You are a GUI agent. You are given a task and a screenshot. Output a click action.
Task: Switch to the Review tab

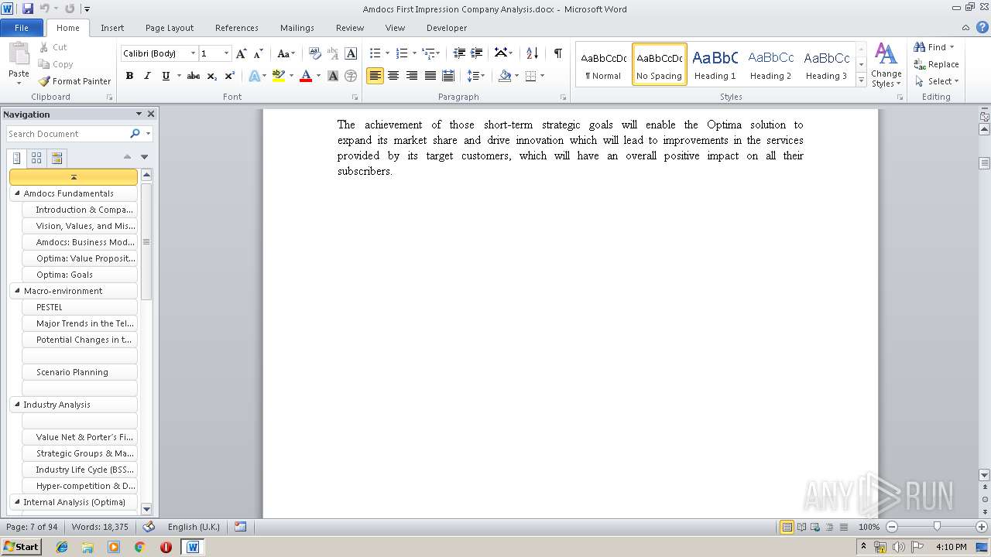coord(350,28)
